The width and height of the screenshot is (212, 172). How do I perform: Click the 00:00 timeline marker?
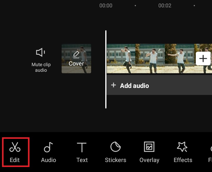106,6
